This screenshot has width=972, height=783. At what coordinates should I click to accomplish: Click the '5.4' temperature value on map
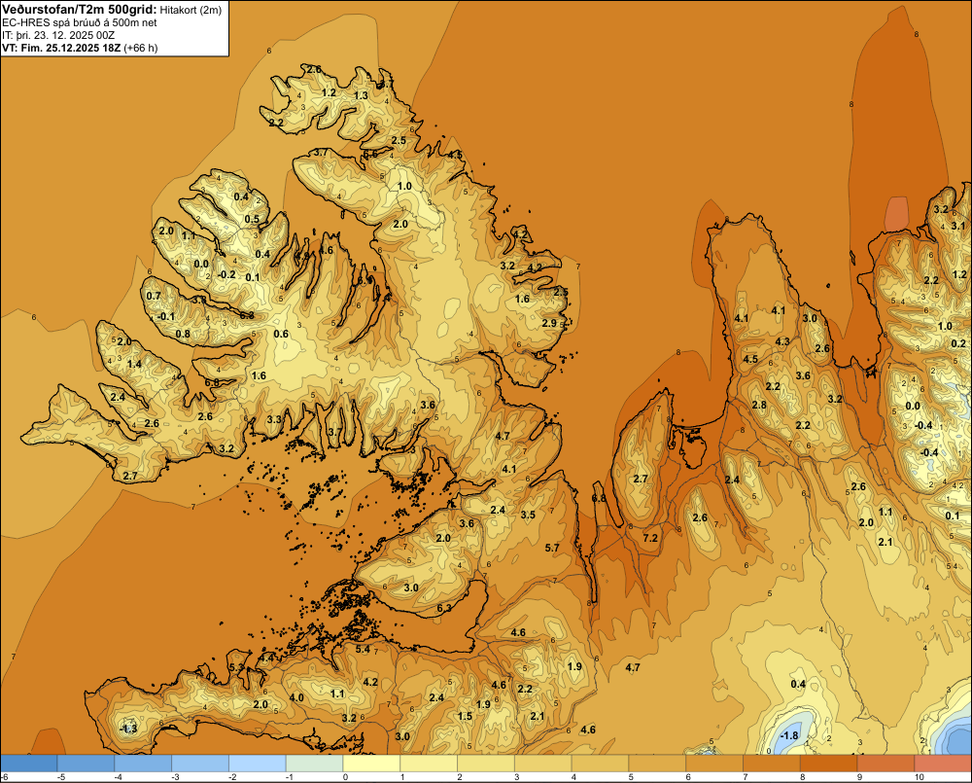(x=363, y=649)
